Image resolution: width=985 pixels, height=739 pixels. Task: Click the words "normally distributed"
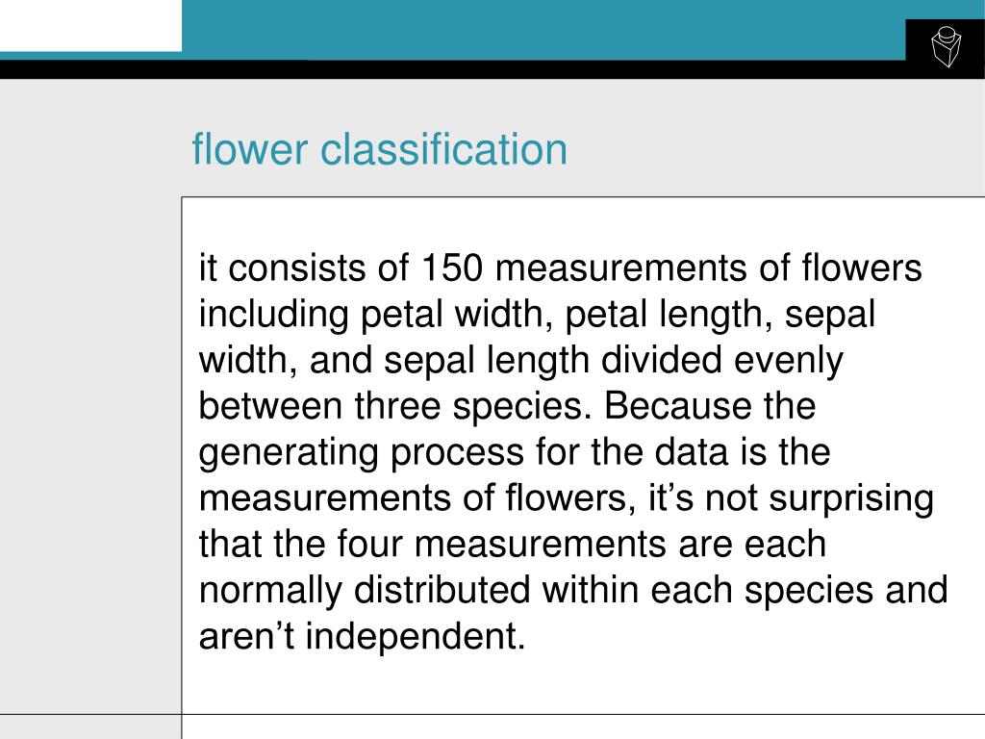click(365, 591)
